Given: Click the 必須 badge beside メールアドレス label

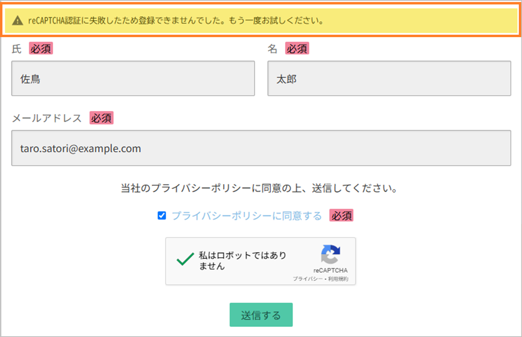Looking at the screenshot, I should [102, 118].
